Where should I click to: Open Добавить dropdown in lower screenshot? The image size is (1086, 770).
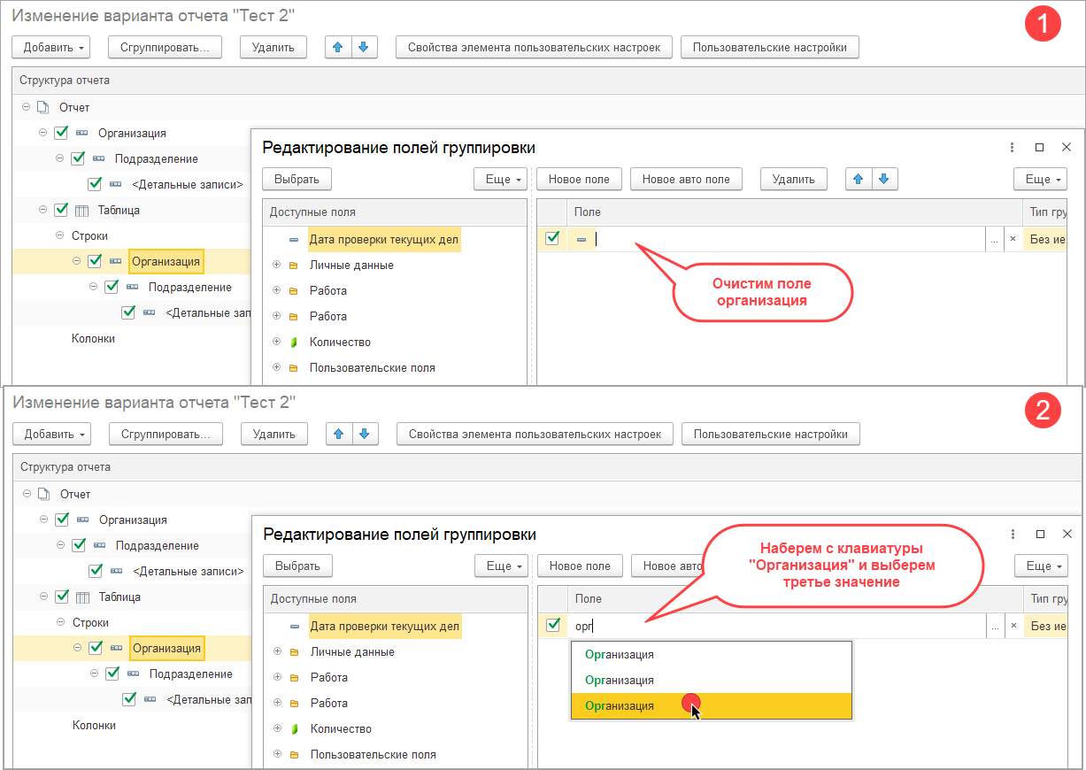pyautogui.click(x=52, y=434)
